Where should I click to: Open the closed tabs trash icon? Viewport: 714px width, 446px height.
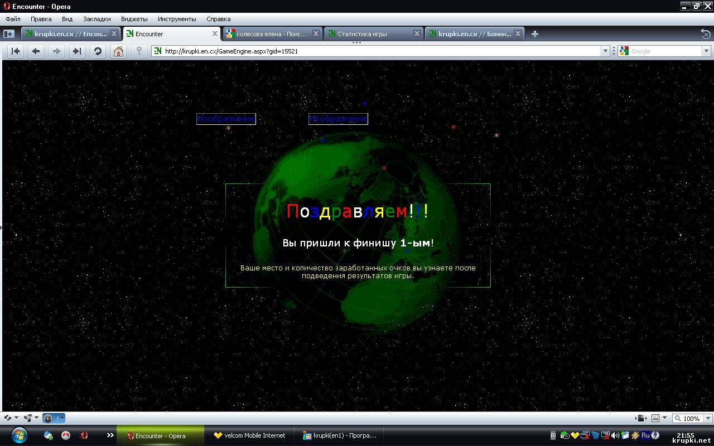[x=705, y=34]
